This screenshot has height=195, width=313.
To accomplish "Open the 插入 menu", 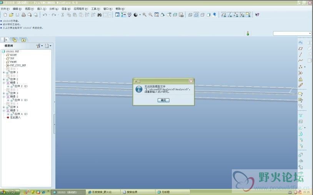I will [42, 9].
